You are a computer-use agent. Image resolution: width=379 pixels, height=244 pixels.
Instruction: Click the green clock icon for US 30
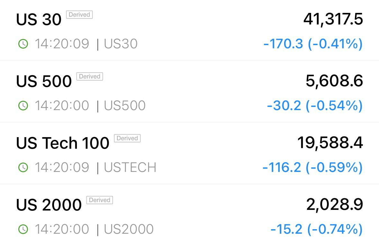(23, 44)
